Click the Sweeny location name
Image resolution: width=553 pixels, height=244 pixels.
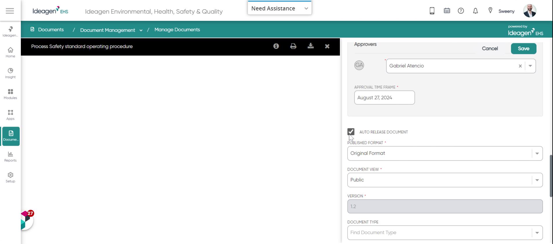pos(506,11)
